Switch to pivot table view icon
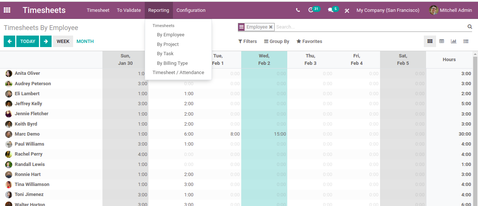Image resolution: width=478 pixels, height=206 pixels. coord(442,41)
